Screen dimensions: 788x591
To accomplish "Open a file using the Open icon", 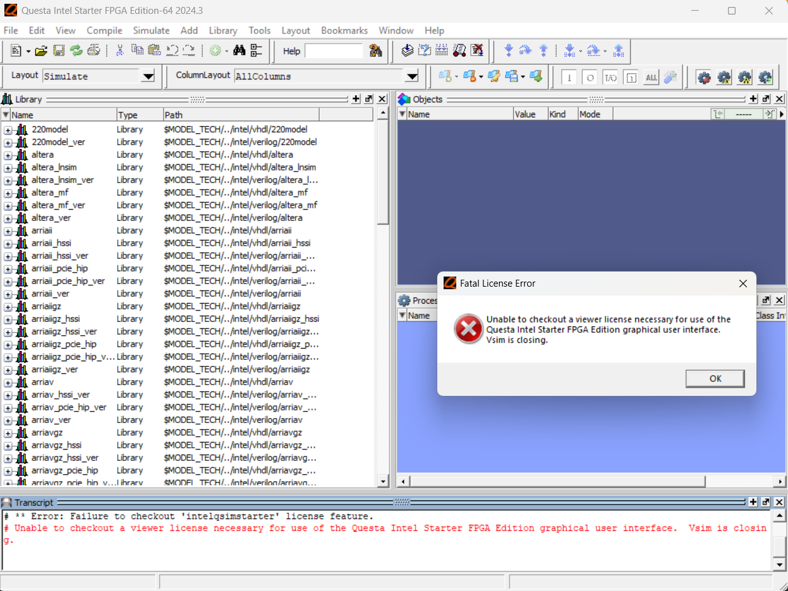I will 40,51.
